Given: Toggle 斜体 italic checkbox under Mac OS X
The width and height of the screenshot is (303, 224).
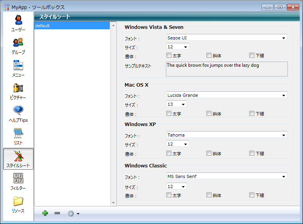Looking at the screenshot, I should 209,114.
